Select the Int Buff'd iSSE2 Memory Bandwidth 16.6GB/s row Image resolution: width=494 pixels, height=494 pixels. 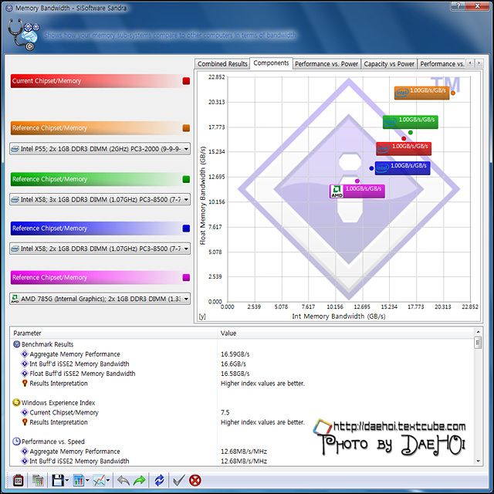pyautogui.click(x=242, y=364)
